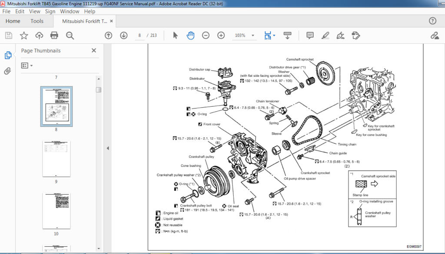Switch to the Tools tab
The height and width of the screenshot is (254, 445).
(37, 21)
